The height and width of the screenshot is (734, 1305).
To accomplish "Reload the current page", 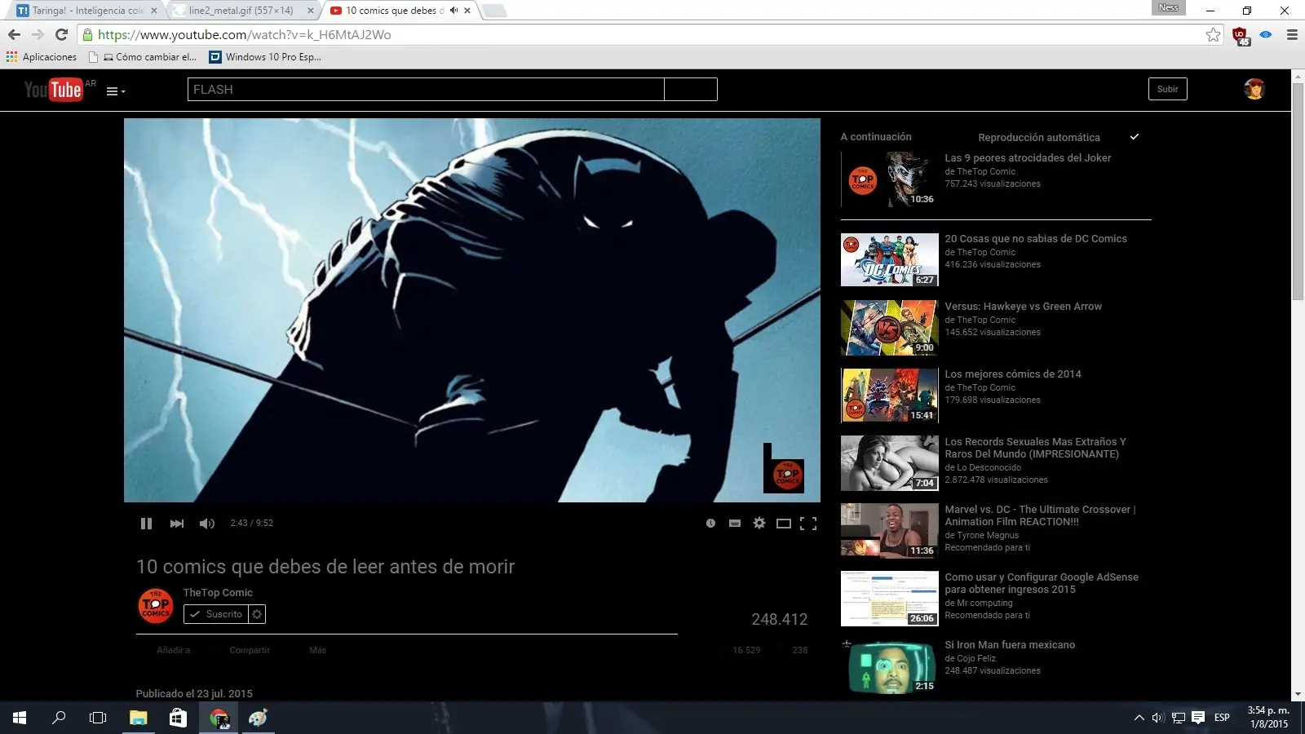I will pos(61,34).
